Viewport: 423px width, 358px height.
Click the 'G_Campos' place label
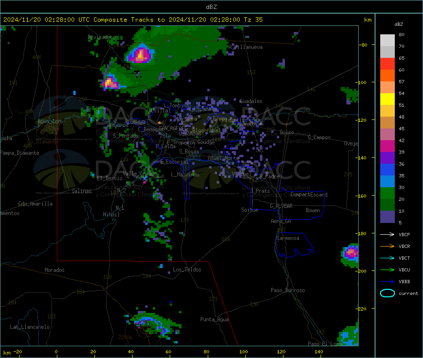319,137
